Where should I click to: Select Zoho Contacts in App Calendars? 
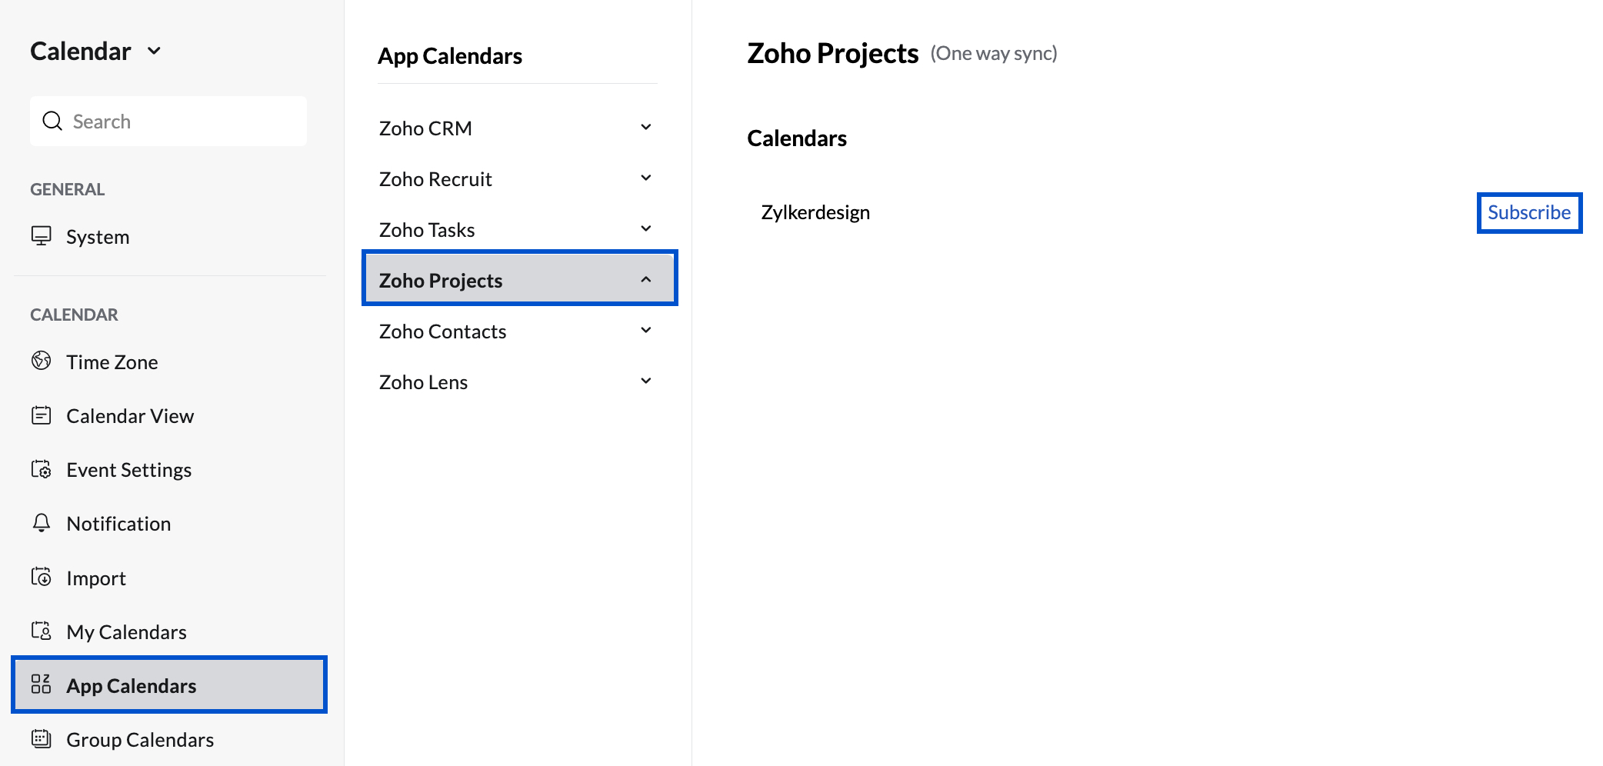pyautogui.click(x=443, y=331)
